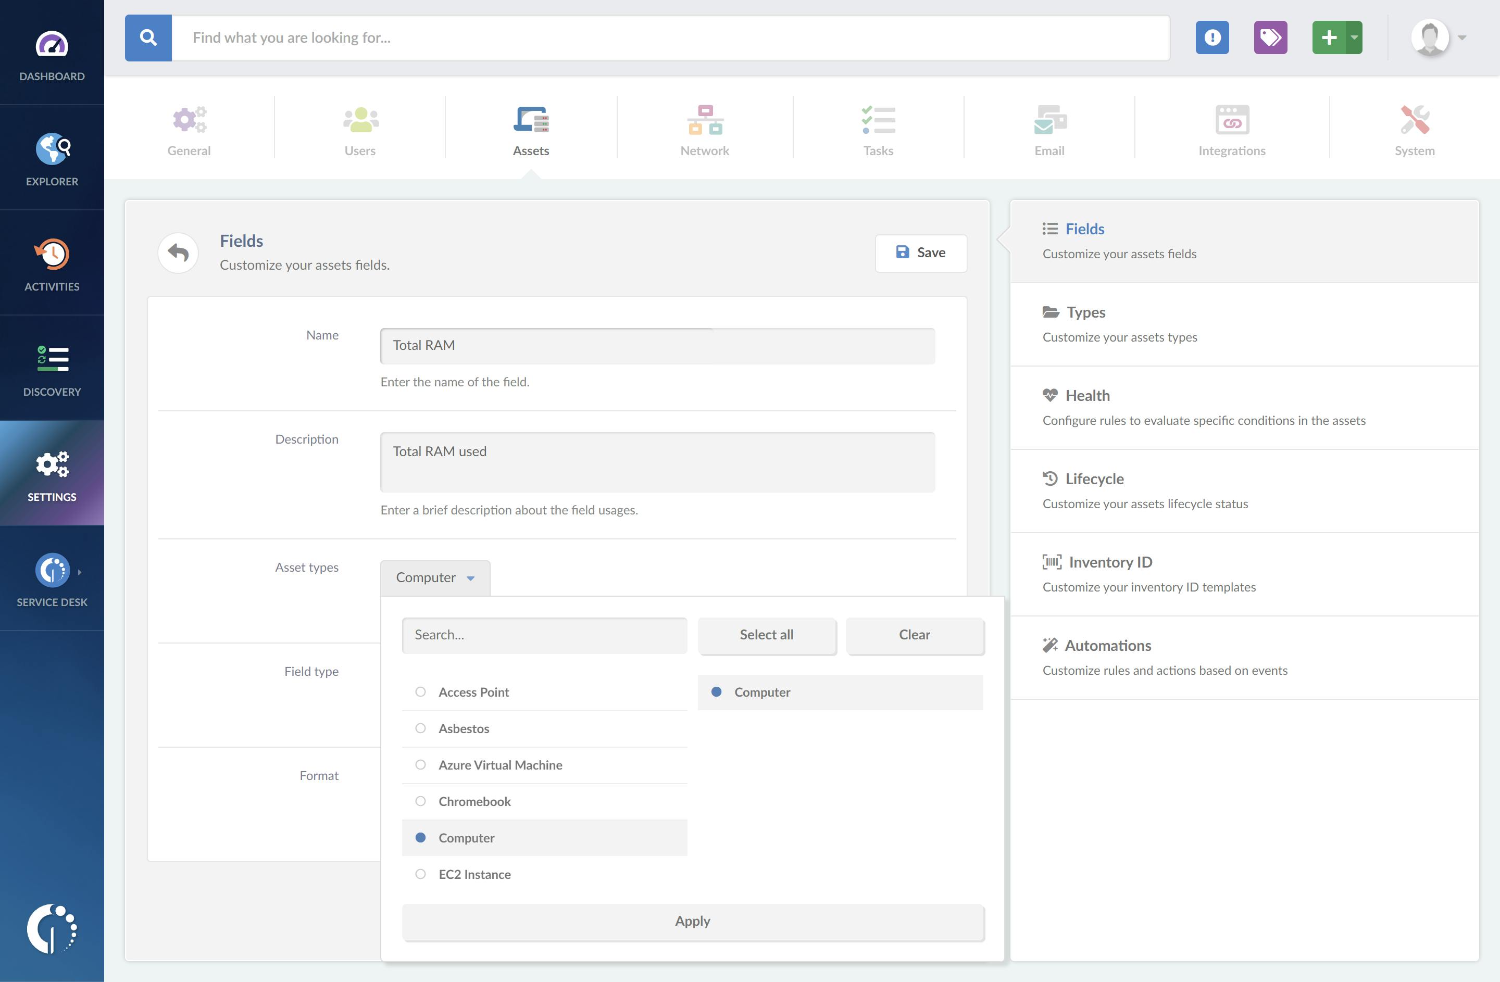
Task: Open the search magnifier in the header
Action: (x=149, y=37)
